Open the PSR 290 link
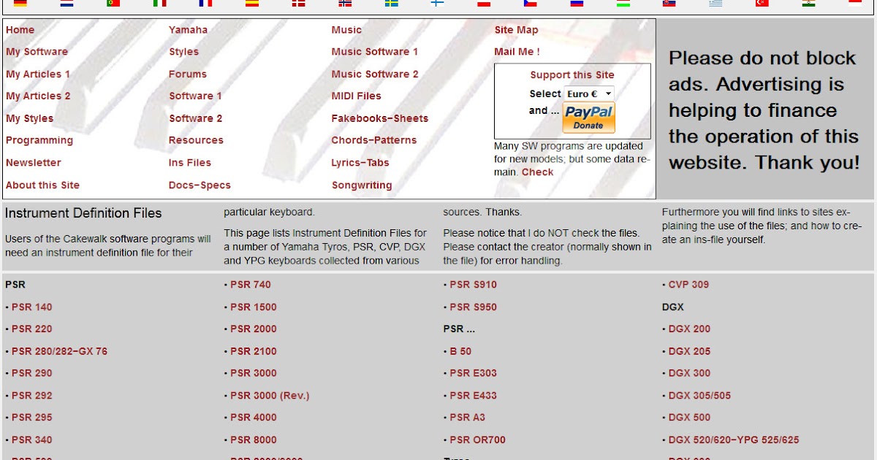 click(x=32, y=373)
